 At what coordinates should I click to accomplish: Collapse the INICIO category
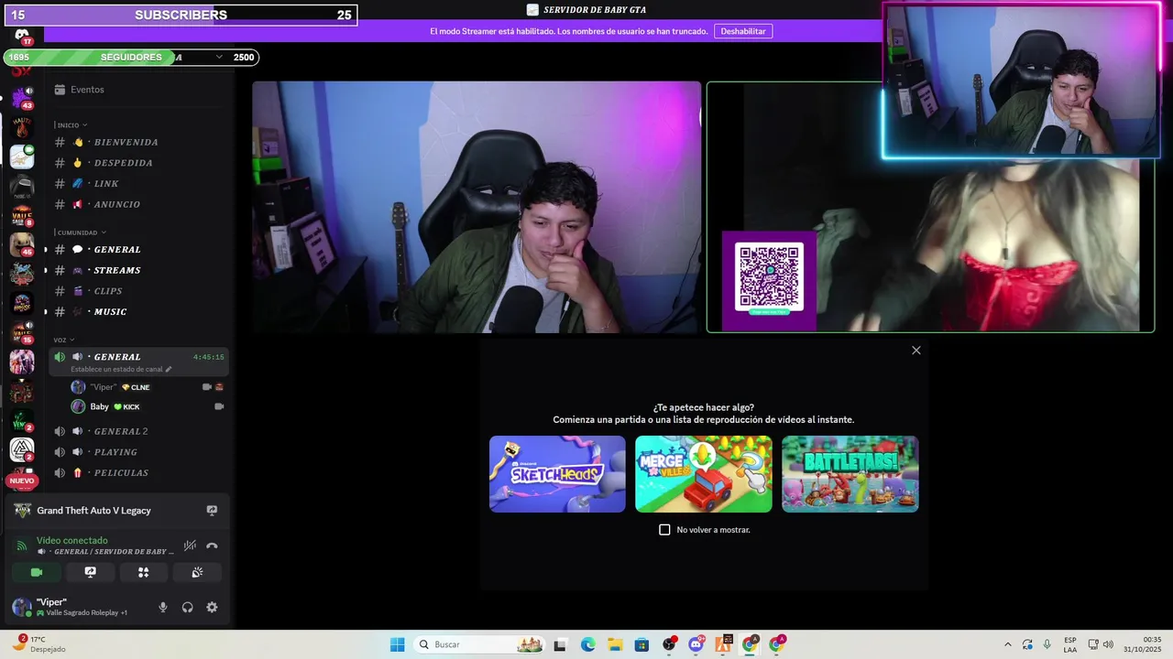point(71,124)
